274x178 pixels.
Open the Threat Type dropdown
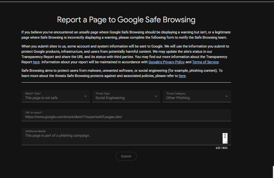(x=126, y=96)
